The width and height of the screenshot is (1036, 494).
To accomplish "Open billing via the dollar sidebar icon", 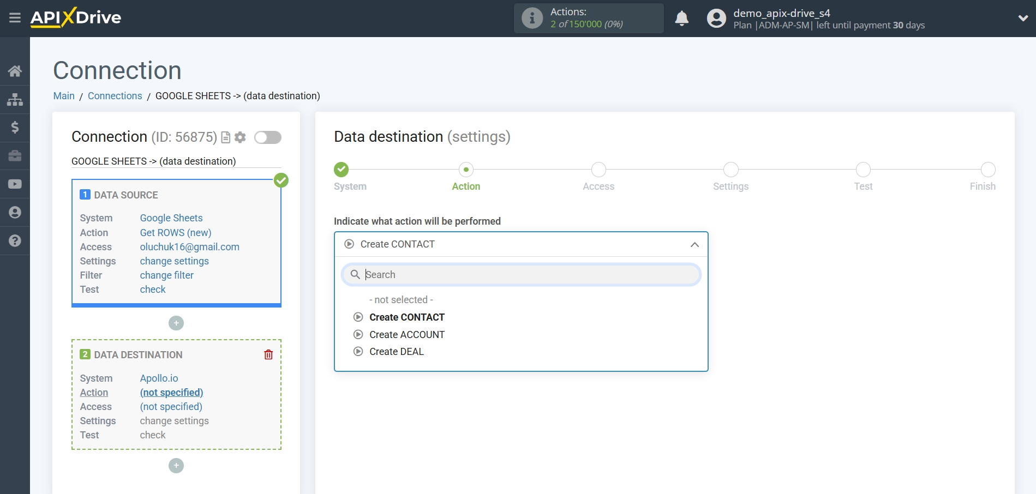I will click(15, 128).
